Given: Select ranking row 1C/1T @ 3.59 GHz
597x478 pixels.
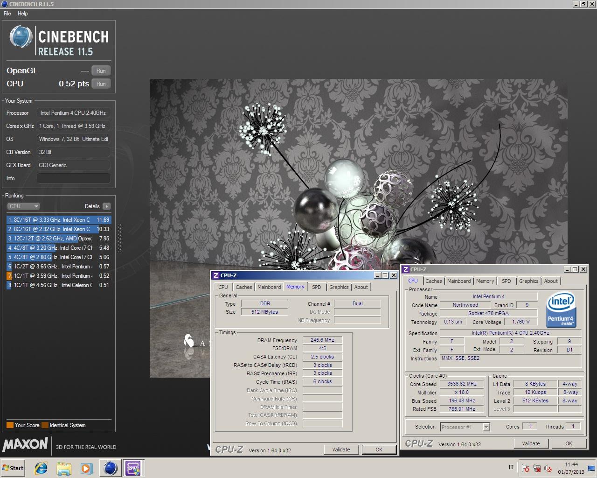Looking at the screenshot, I should click(58, 276).
